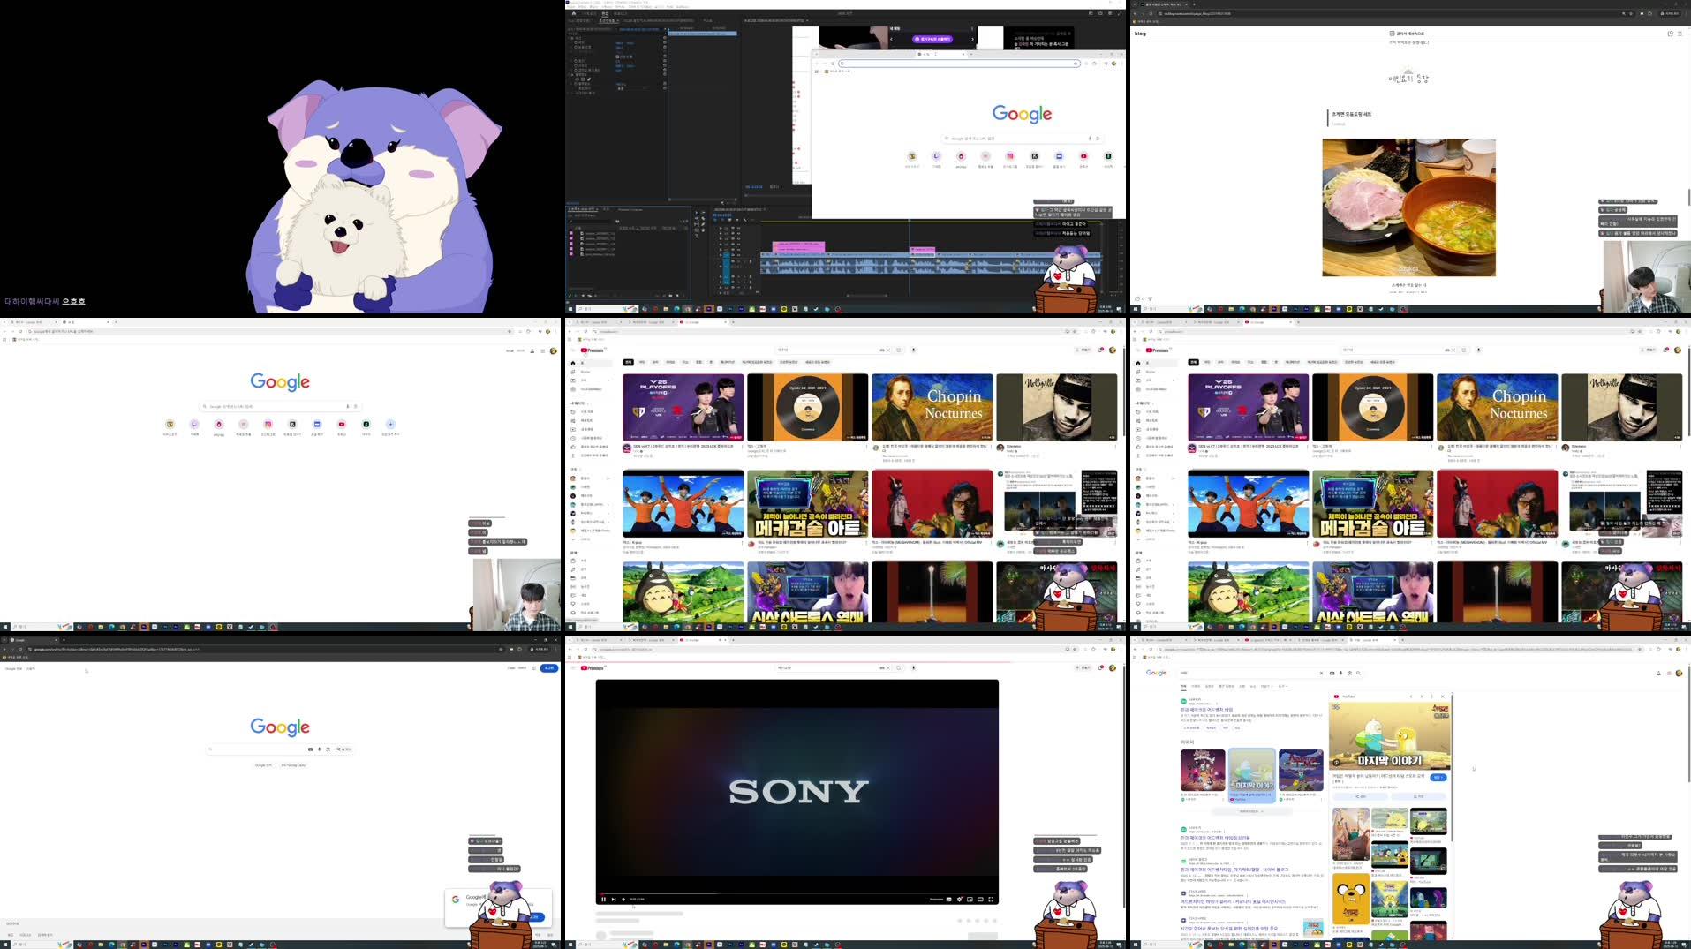1691x949 pixels.
Task: Click the share button in preview panel
Action: (x=1360, y=796)
